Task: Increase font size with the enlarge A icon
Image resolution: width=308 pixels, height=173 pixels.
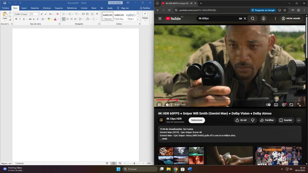Action: [x=42, y=14]
